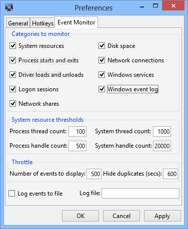The width and height of the screenshot is (188, 229).
Task: Switch to the General tab
Action: (x=18, y=23)
